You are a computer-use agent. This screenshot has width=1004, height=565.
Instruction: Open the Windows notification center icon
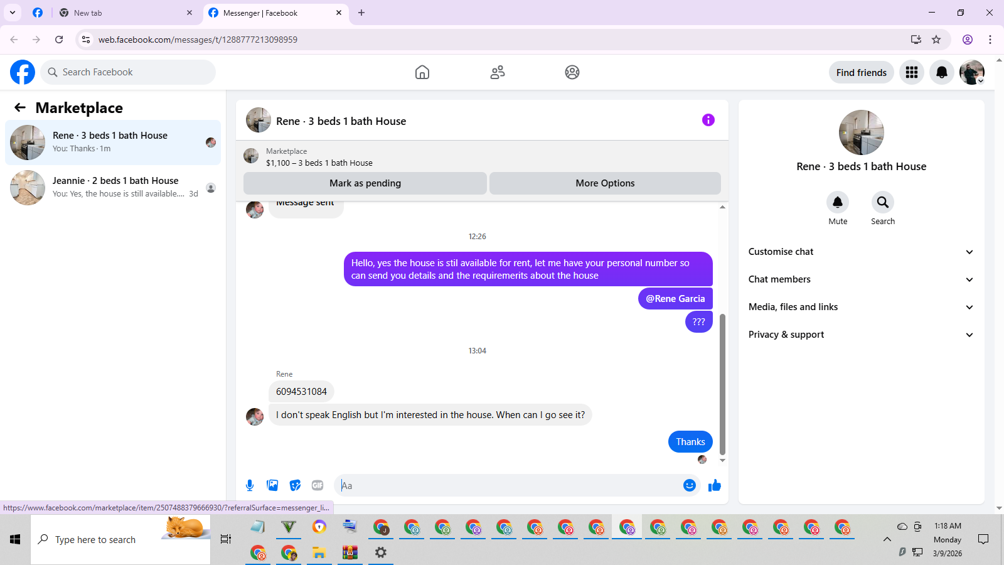[983, 539]
